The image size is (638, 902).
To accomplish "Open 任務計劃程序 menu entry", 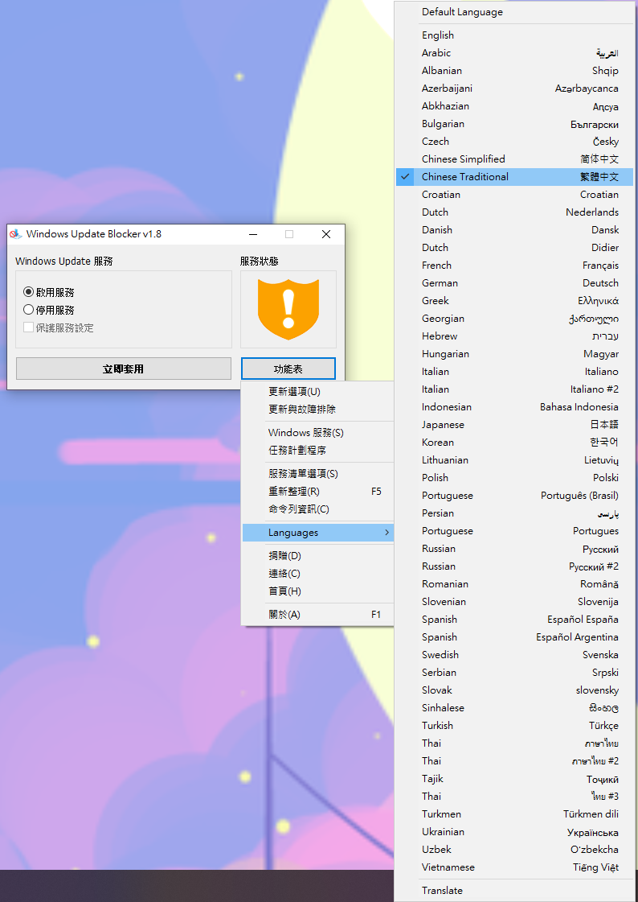I will (318, 451).
